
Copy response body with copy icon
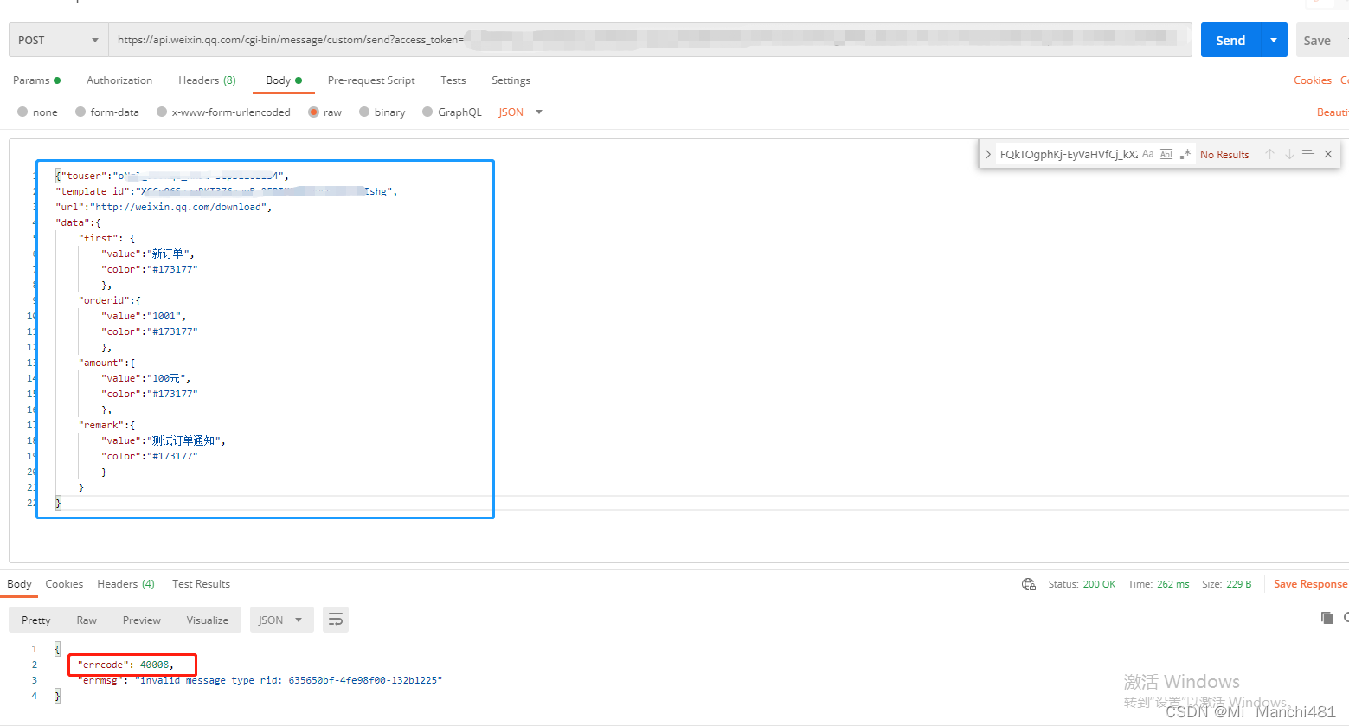point(1327,617)
